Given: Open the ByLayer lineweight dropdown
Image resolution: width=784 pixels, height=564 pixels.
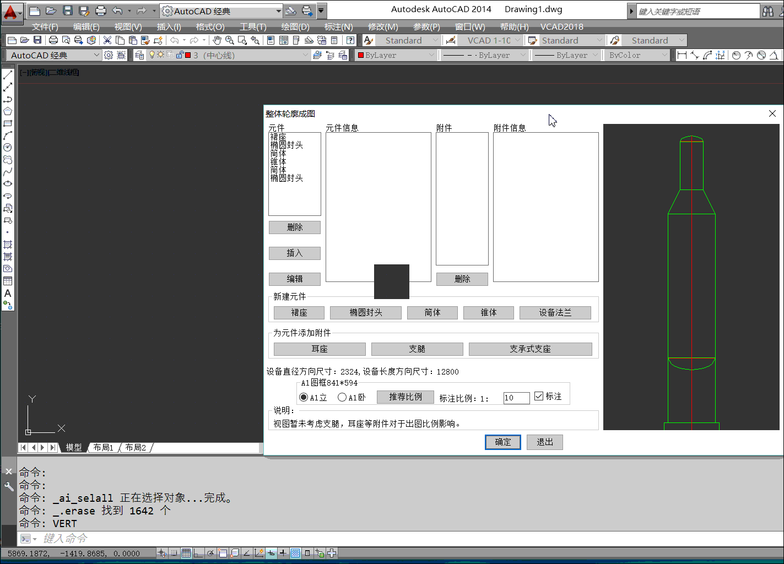Looking at the screenshot, I should pos(566,55).
